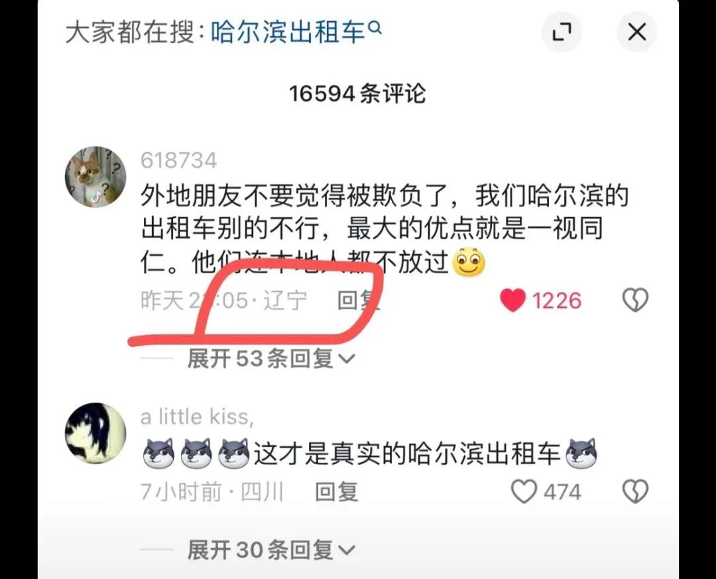Open the a little kiss username profile

click(x=197, y=417)
